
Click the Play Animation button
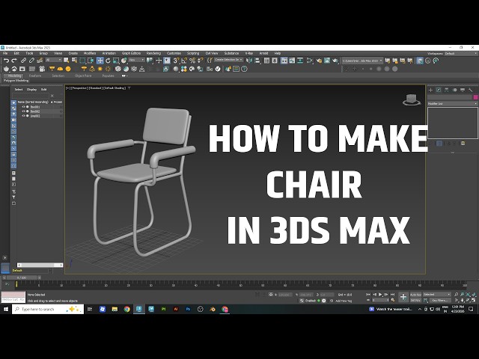coord(380,295)
